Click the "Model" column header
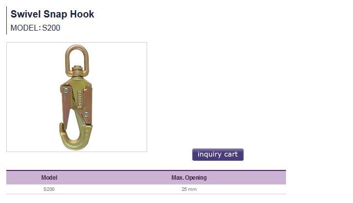The image size is (353, 203). (49, 178)
